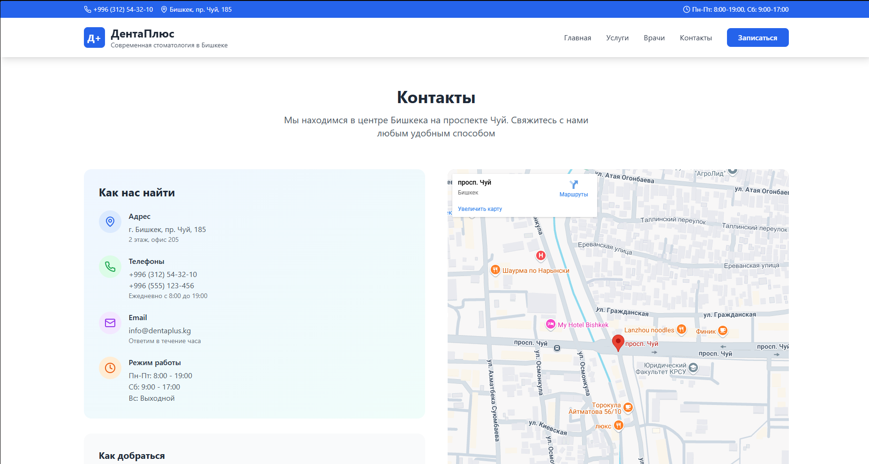
Task: Click the top bar hours "Пн-Пт: 8:00-19:00, Сб: 9:00-17:00"
Action: tap(740, 9)
